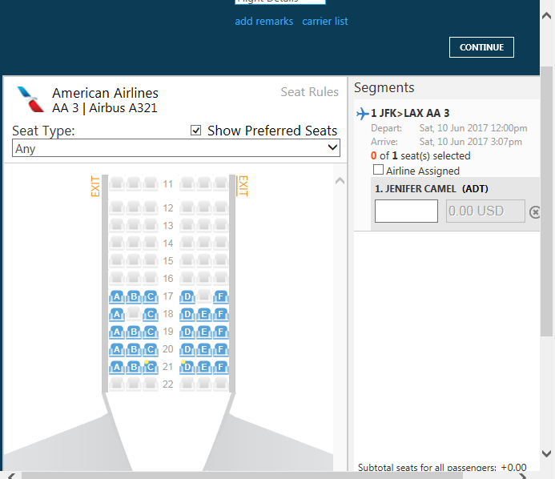Select seat 21B
The width and height of the screenshot is (555, 479).
point(134,367)
